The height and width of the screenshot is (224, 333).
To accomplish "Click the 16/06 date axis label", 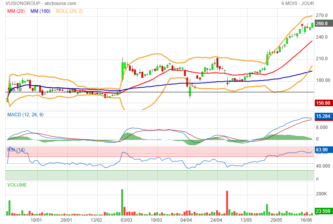I will pyautogui.click(x=306, y=220).
